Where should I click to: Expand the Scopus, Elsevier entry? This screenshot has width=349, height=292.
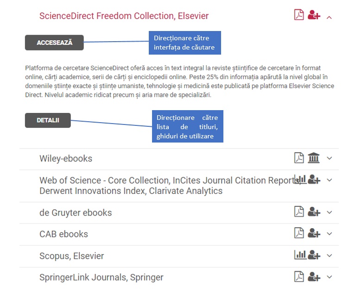[x=329, y=255]
